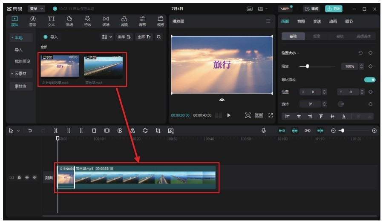Click the timeline zoom slider handle
This screenshot has width=383, height=223.
click(x=343, y=131)
